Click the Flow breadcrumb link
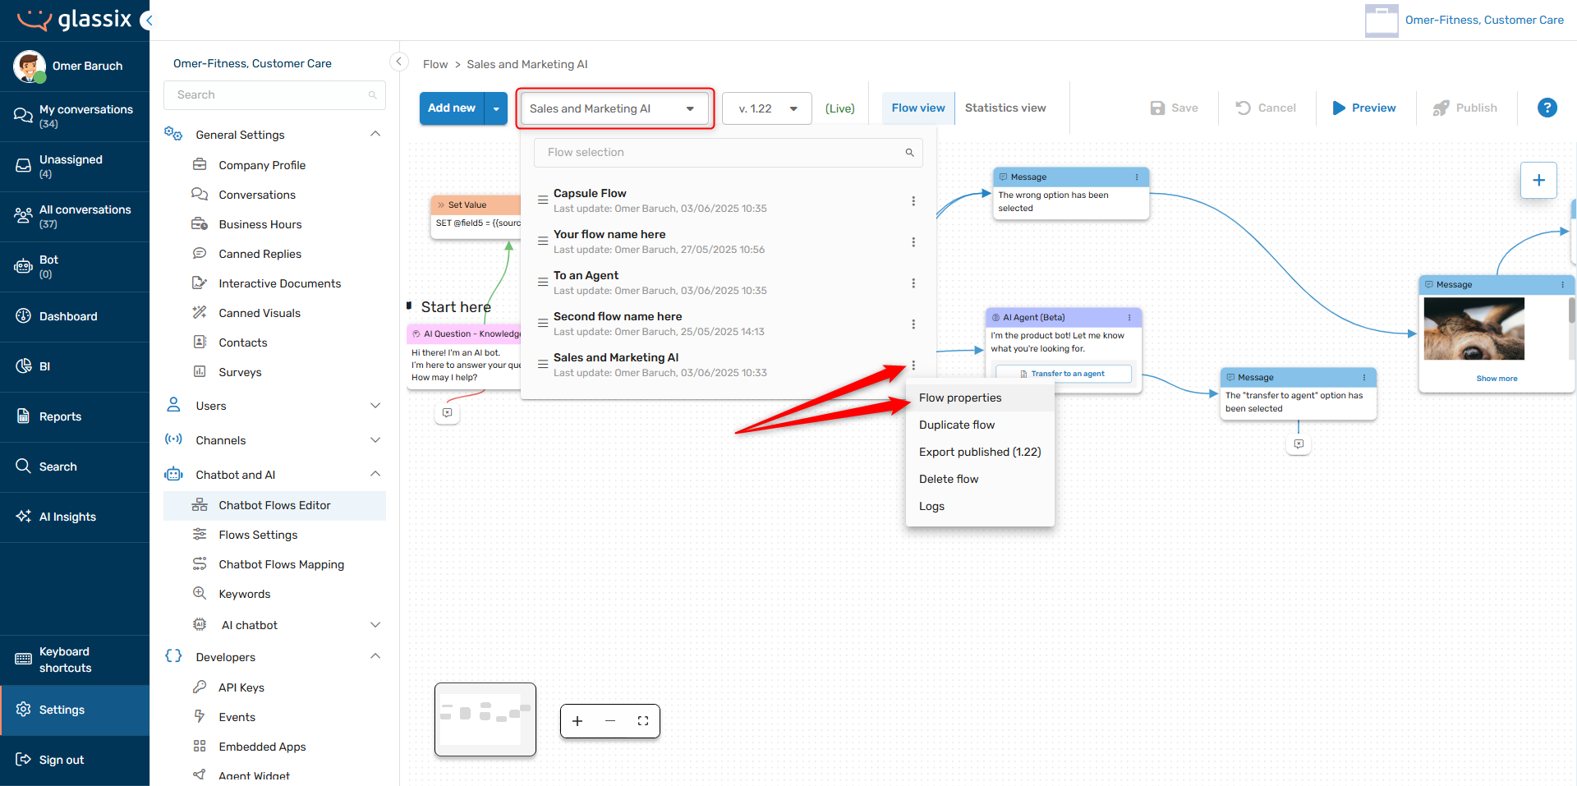 (x=435, y=64)
